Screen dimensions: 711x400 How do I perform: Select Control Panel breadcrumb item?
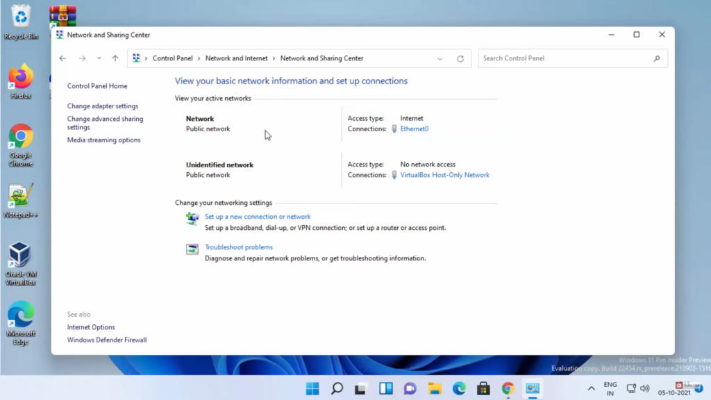pos(172,59)
